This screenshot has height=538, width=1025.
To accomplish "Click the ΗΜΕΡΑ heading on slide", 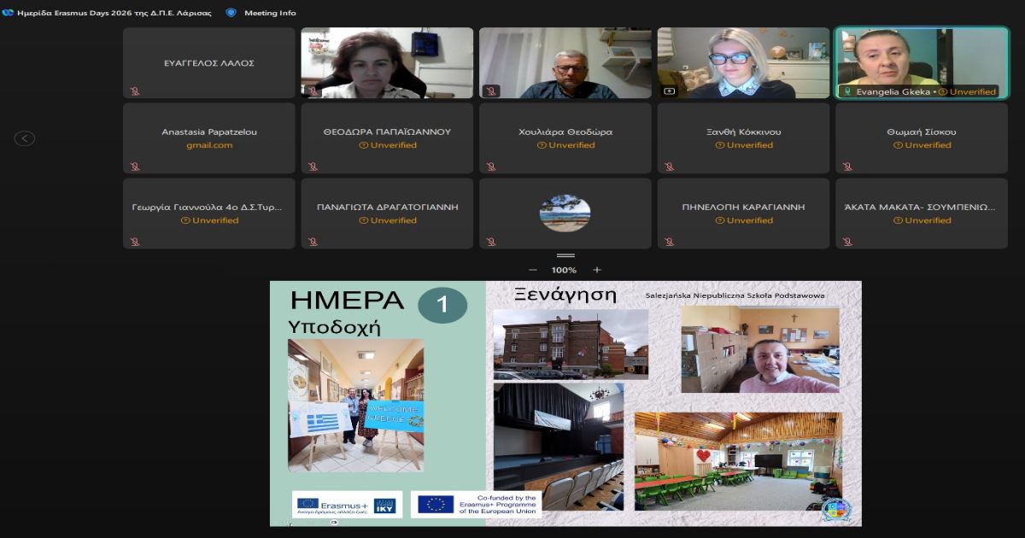I will point(347,301).
